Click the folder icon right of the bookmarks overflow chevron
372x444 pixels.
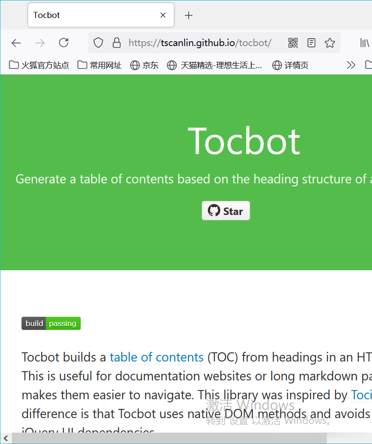[x=368, y=65]
